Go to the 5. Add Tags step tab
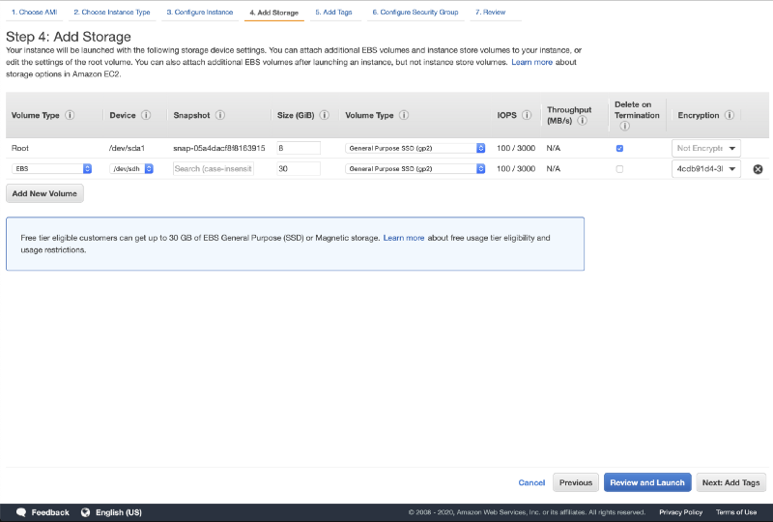 click(332, 13)
